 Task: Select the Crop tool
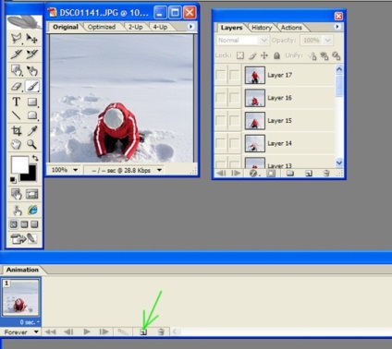17,131
